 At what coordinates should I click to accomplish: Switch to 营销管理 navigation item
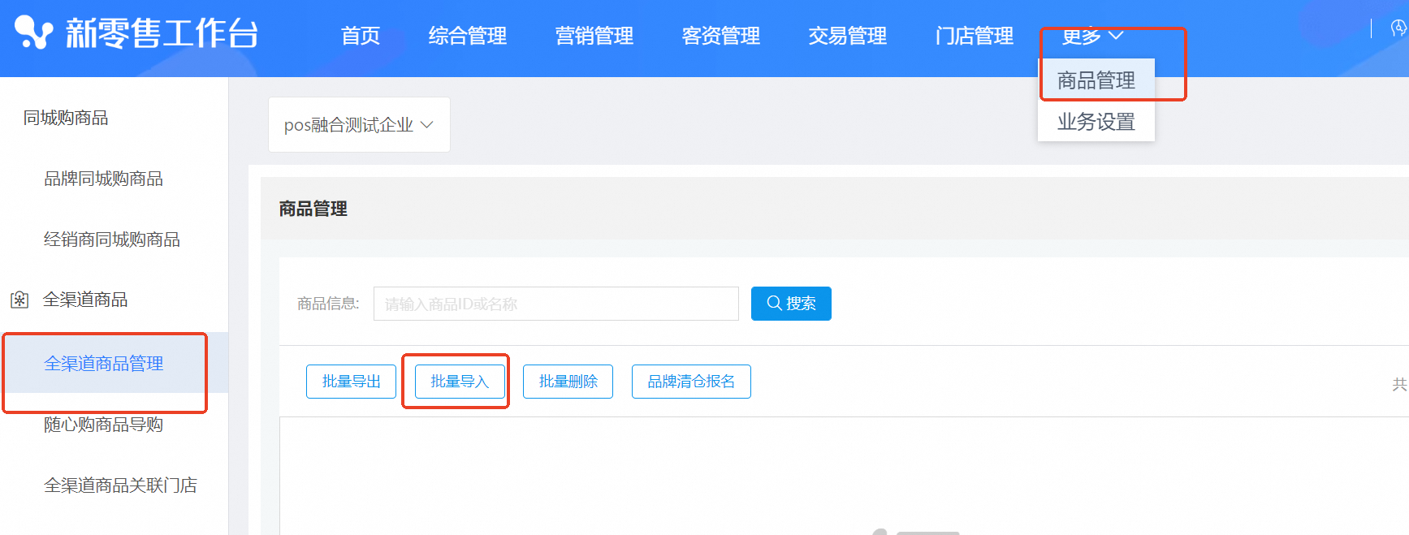click(x=594, y=36)
